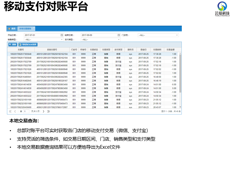Select transaction number 2002017082516485941
Screen dimensions: 237x169
(x=21, y=77)
